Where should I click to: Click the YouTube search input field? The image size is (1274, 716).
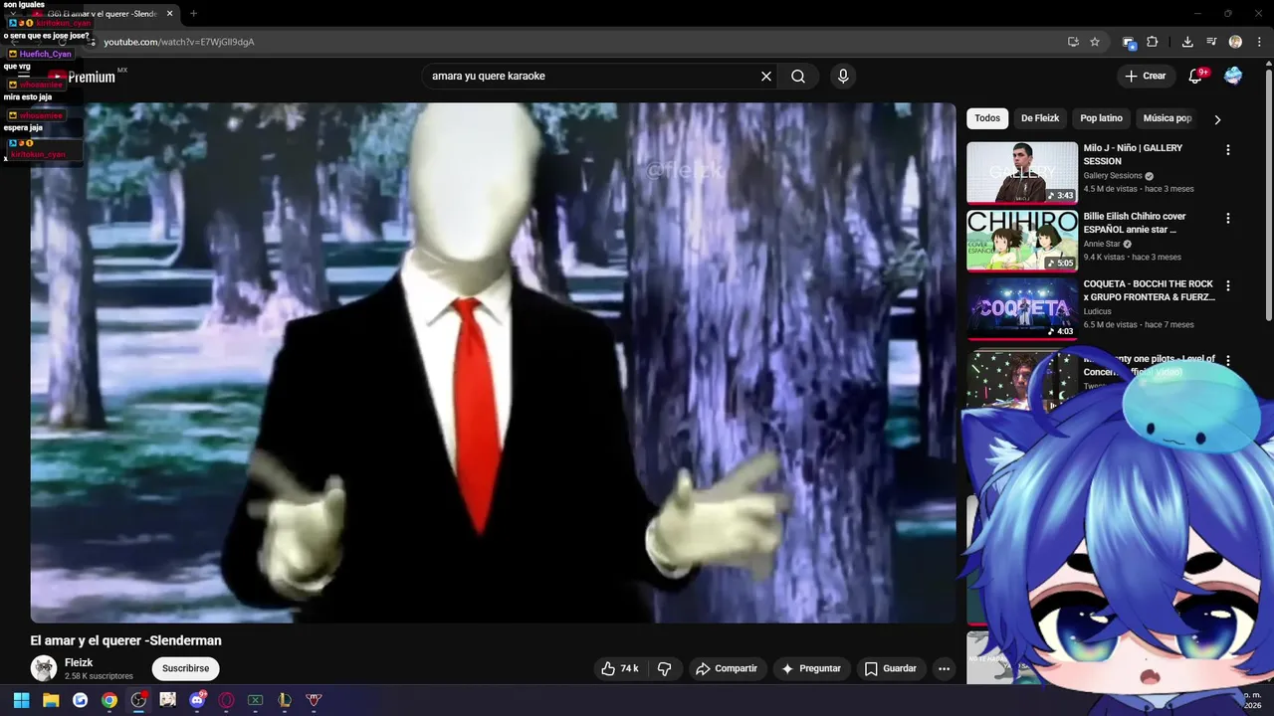click(592, 77)
